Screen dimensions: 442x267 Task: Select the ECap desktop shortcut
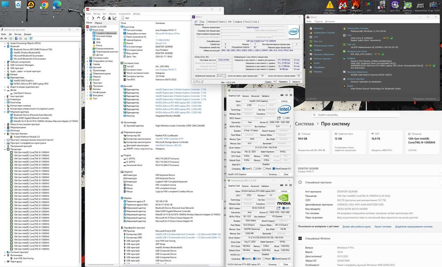pyautogui.click(x=434, y=6)
